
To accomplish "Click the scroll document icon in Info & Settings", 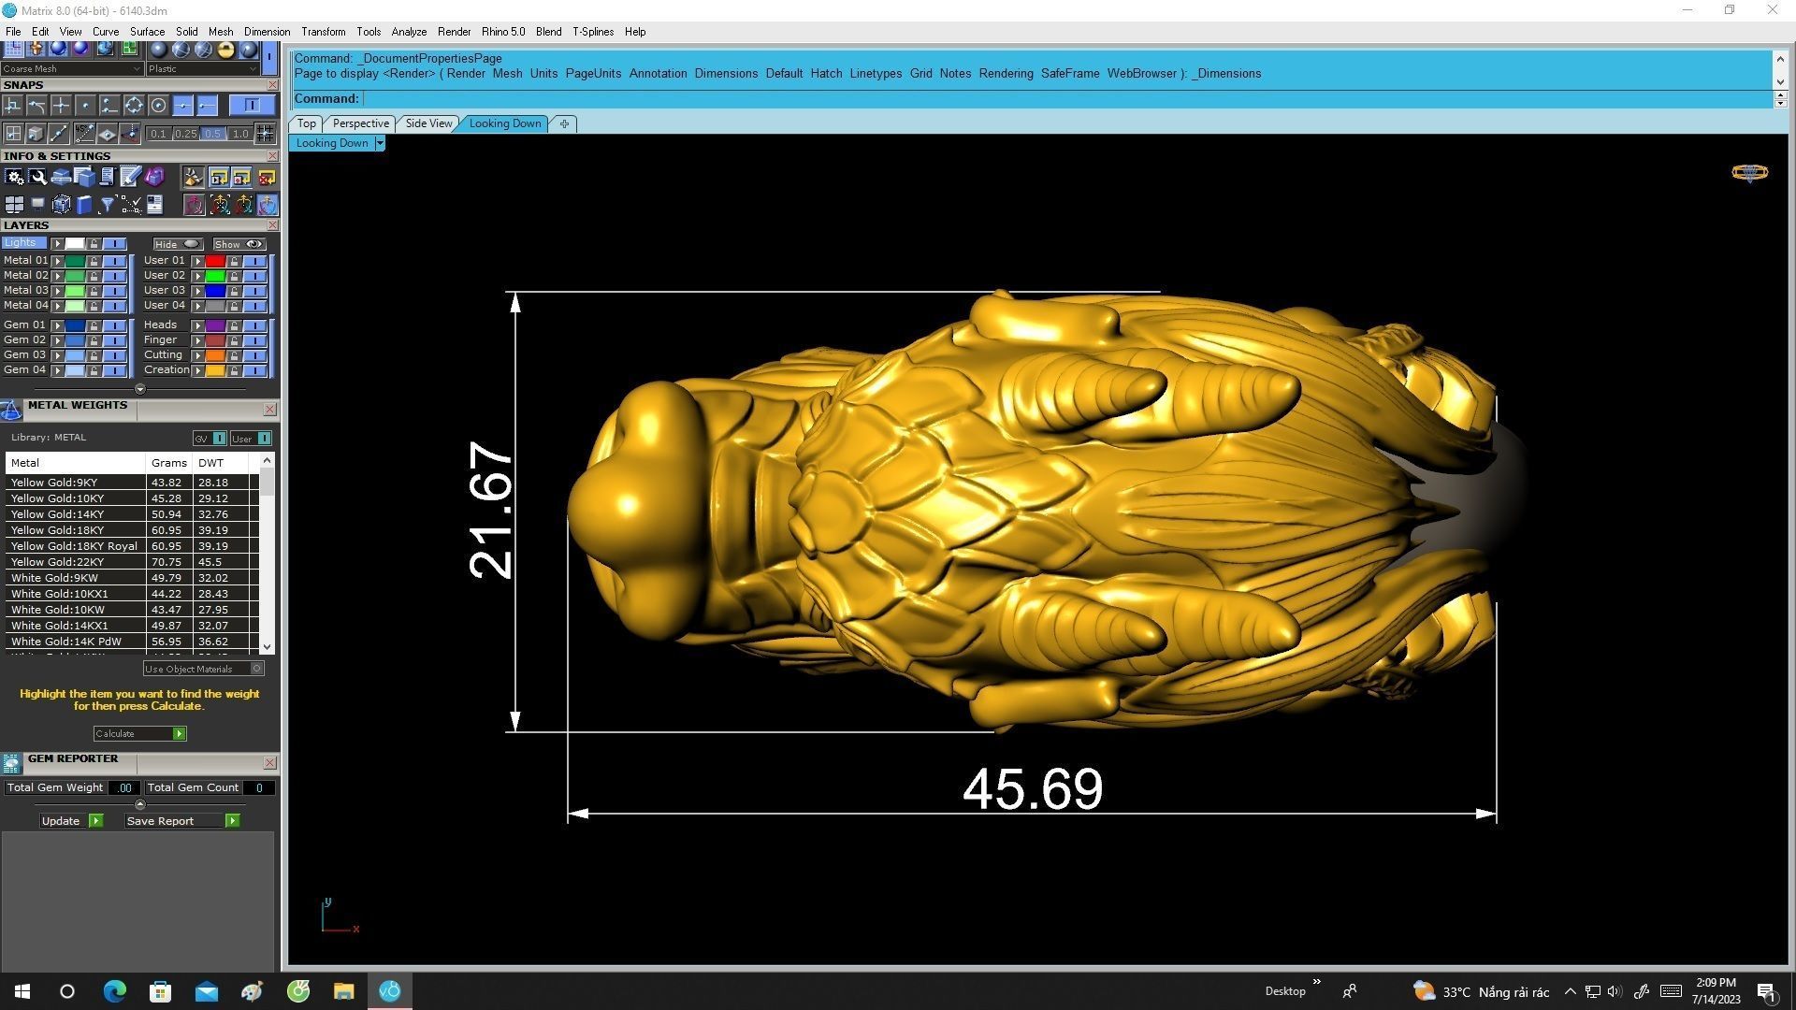I will [x=108, y=177].
